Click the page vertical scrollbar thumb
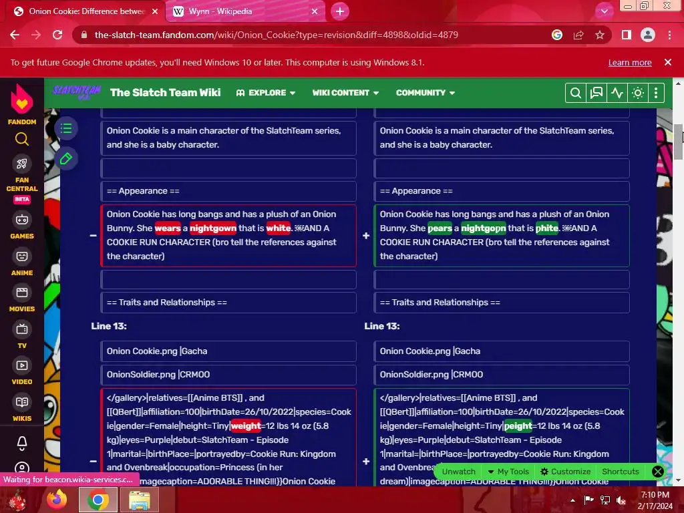The width and height of the screenshot is (684, 513). point(679,142)
